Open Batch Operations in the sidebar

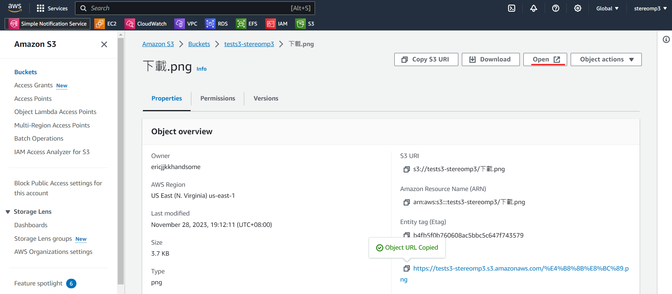click(39, 138)
